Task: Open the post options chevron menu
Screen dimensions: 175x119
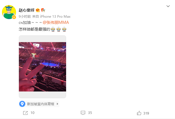Action: (x=168, y=6)
